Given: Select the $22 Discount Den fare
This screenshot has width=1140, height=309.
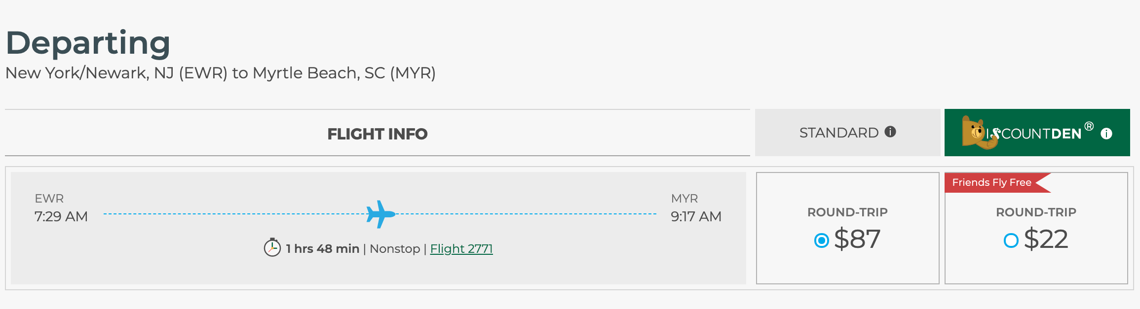Looking at the screenshot, I should point(1011,240).
